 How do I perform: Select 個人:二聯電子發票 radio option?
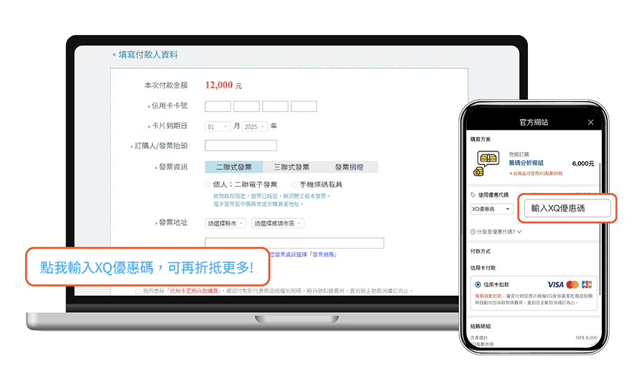click(208, 185)
